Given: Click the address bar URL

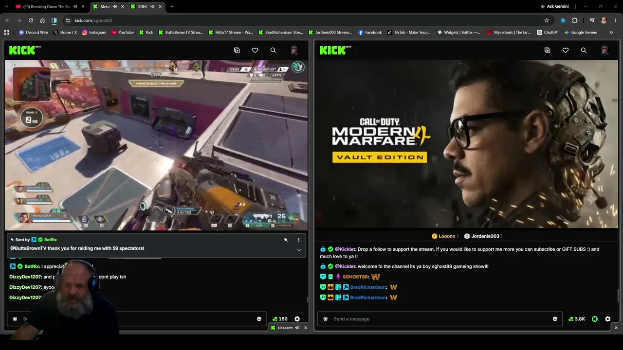Looking at the screenshot, I should (x=93, y=20).
